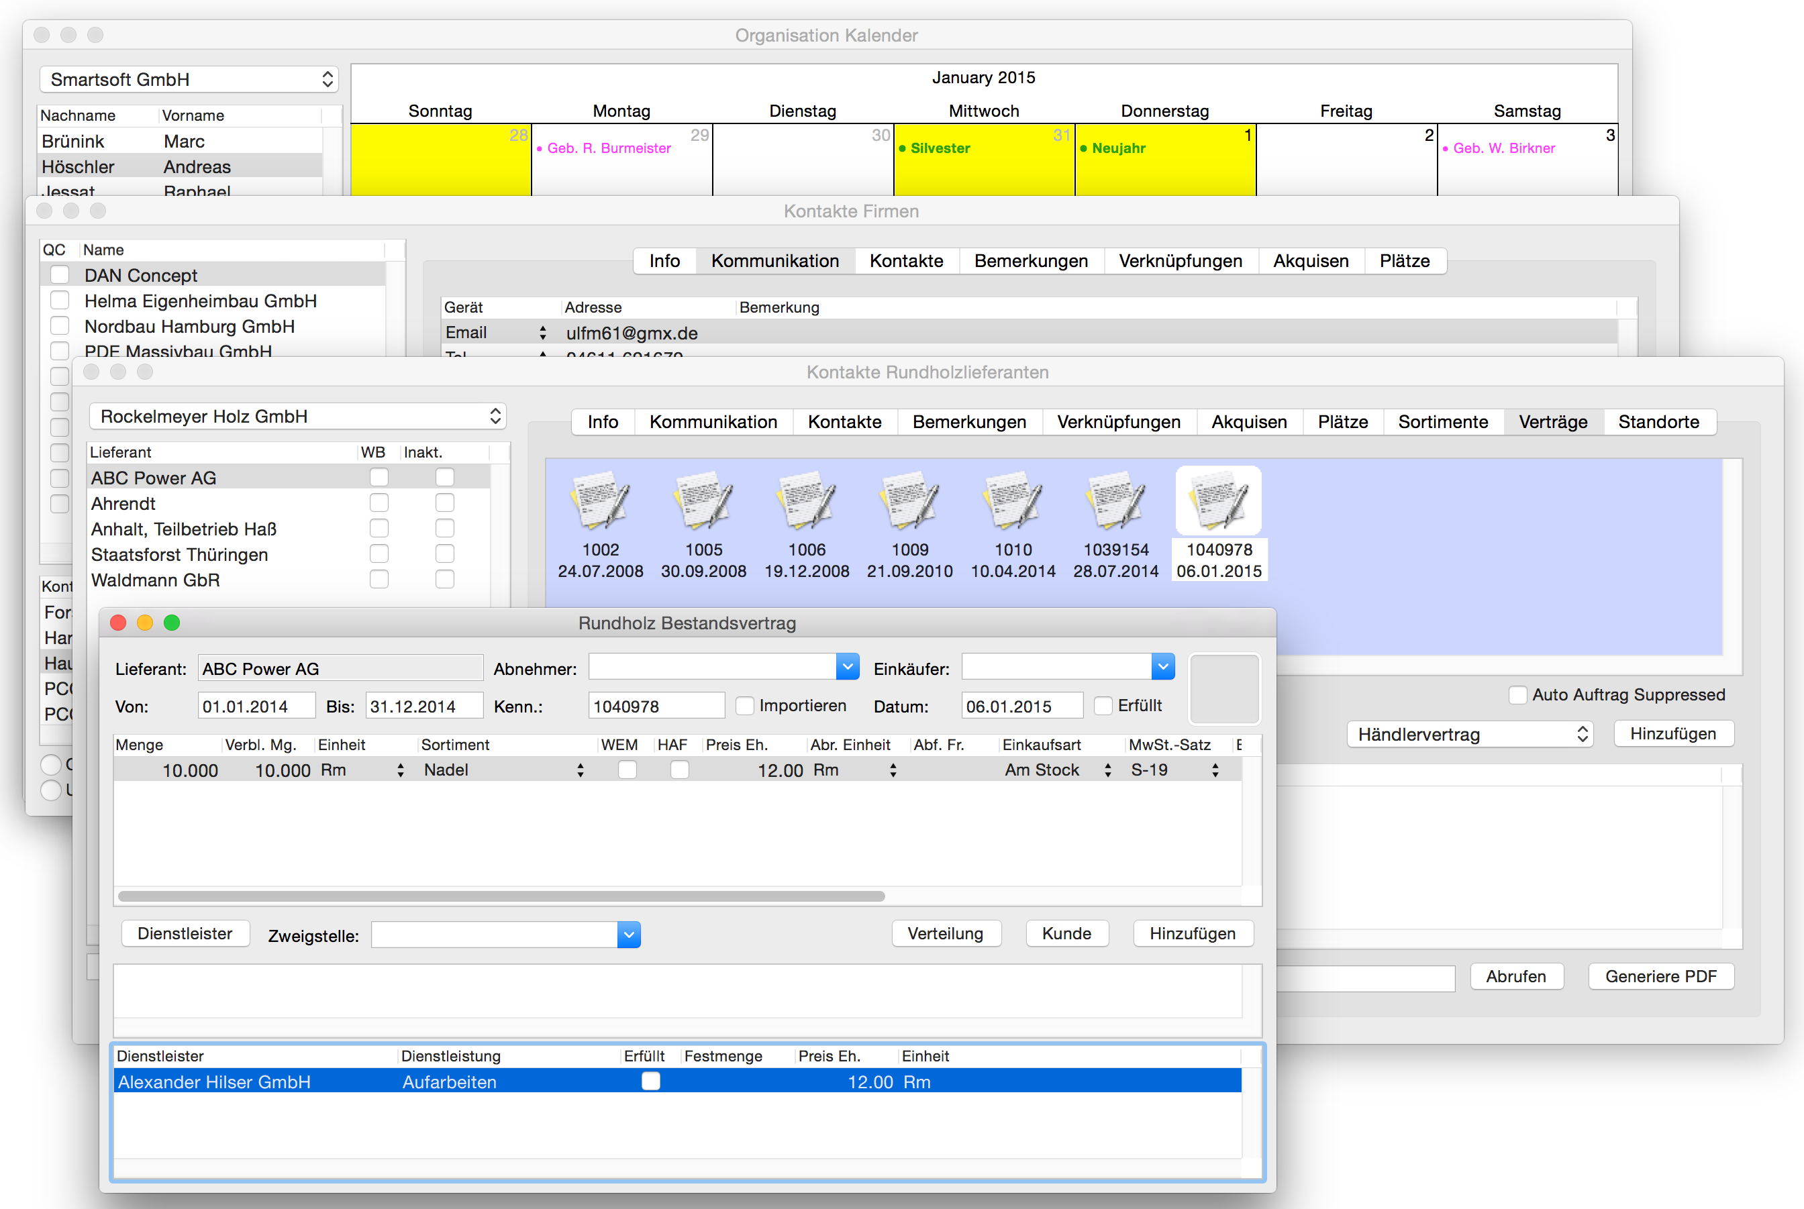Select contract icon numbered 1009

[910, 501]
